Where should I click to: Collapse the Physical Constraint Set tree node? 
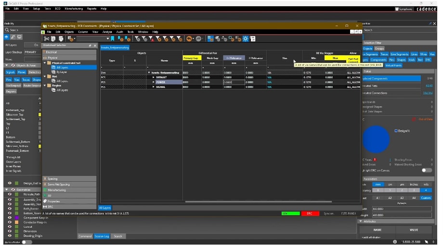pos(45,63)
